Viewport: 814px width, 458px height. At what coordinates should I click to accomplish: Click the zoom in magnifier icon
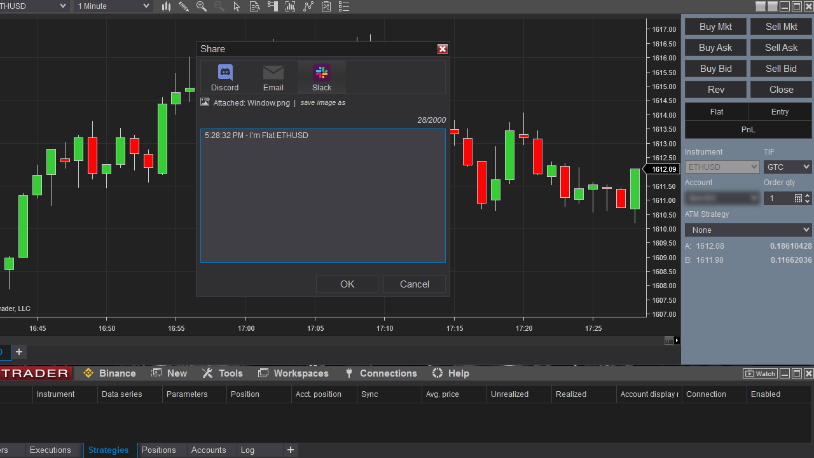coord(202,6)
